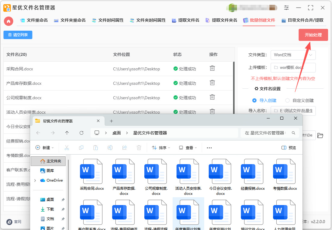The image size is (332, 230).
Task: Select the 经费报销.docx file in Explorer
Action: point(253,175)
